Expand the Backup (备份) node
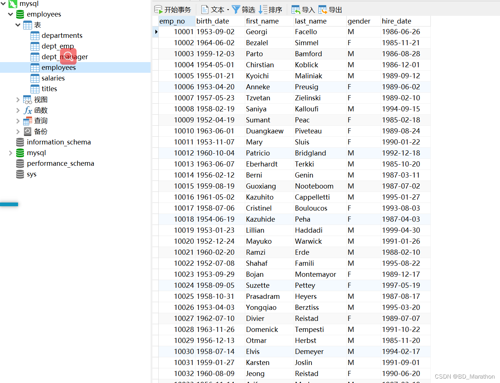500x383 pixels. [18, 132]
